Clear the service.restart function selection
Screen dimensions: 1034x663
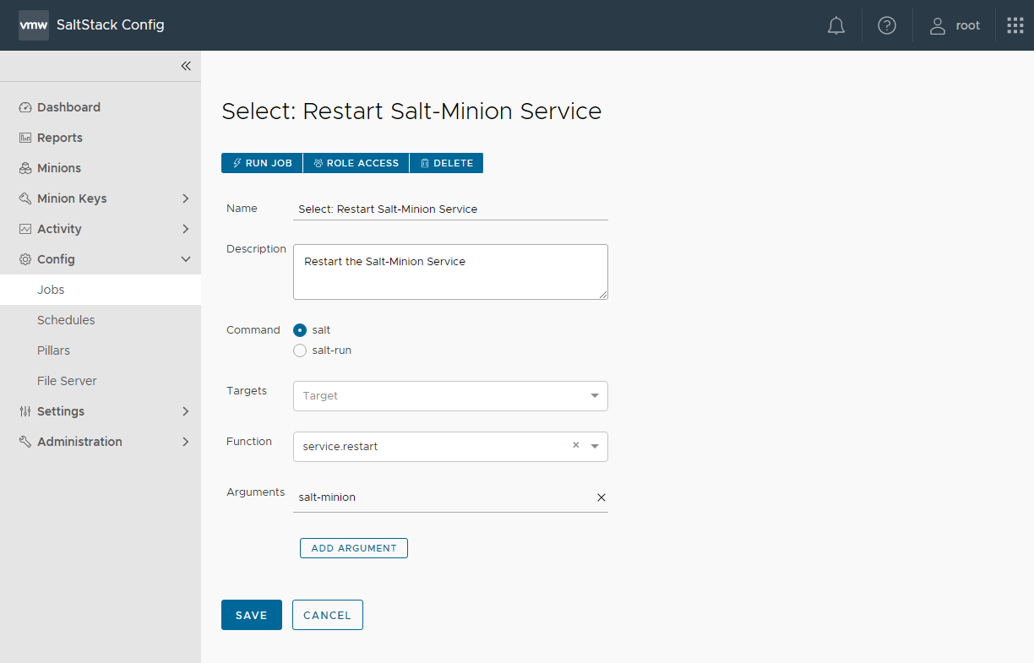[576, 445]
